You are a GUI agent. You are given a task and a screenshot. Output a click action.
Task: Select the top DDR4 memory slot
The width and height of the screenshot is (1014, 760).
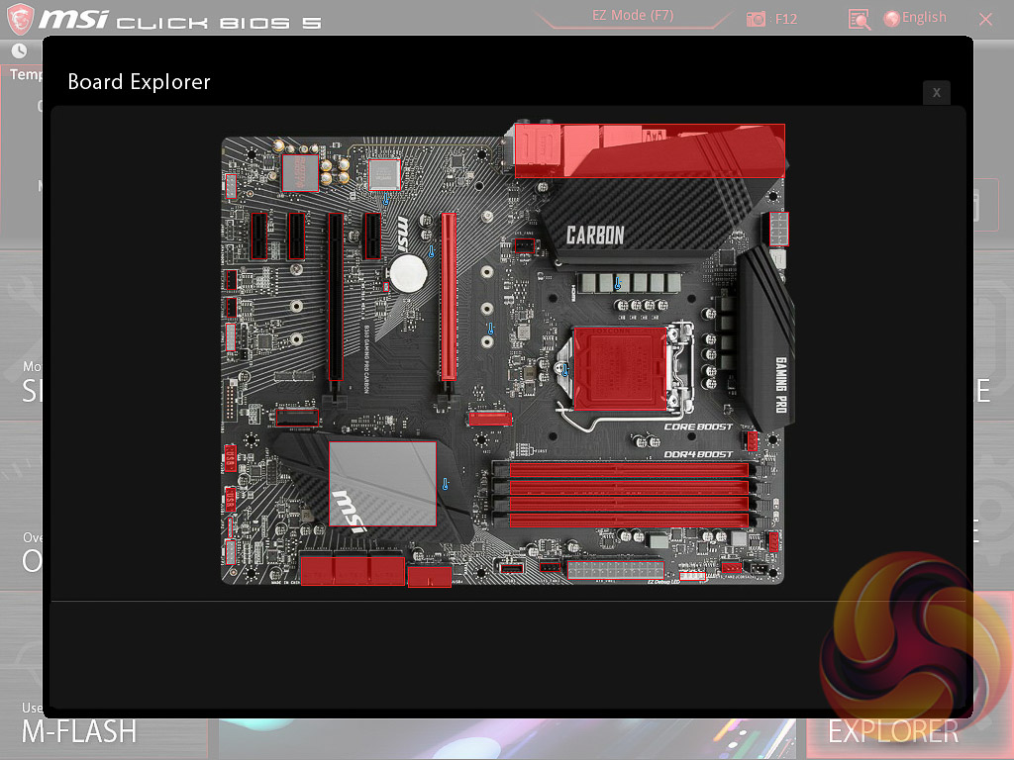(629, 470)
